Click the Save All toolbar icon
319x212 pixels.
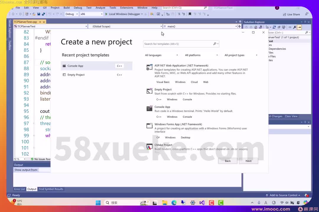(43, 14)
